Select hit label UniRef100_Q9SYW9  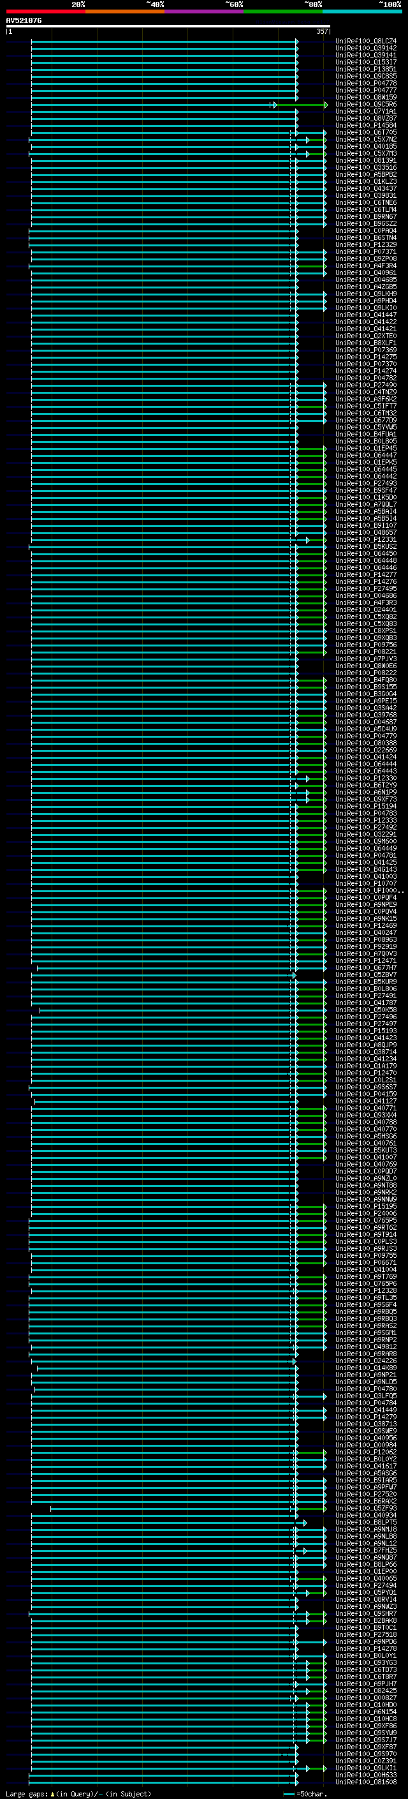(x=365, y=1734)
